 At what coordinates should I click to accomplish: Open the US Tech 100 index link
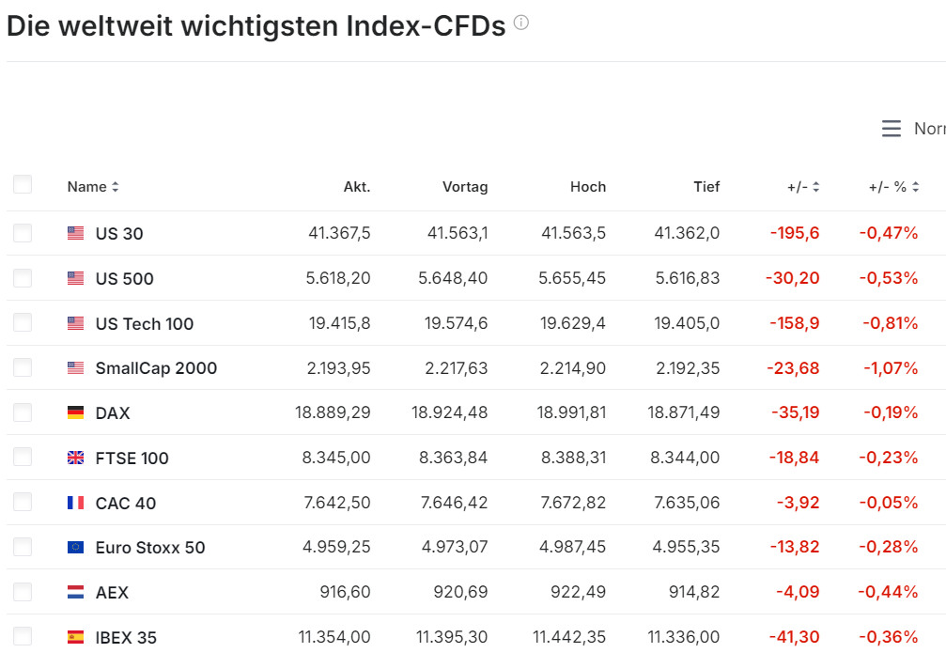point(145,323)
